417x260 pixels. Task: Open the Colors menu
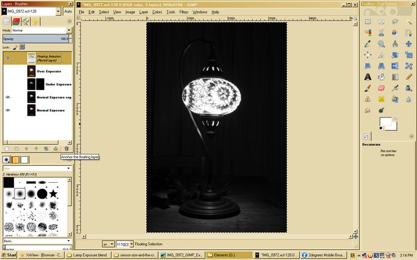coord(157,12)
